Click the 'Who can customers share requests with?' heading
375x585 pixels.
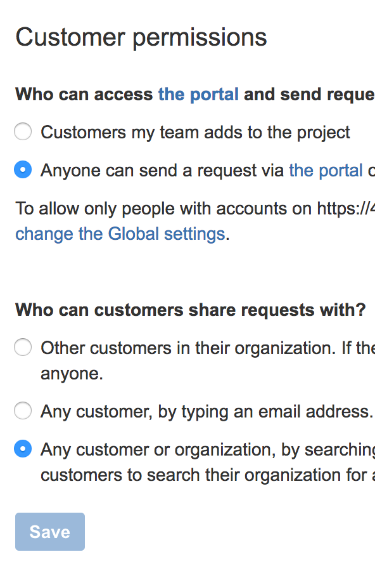click(x=190, y=310)
